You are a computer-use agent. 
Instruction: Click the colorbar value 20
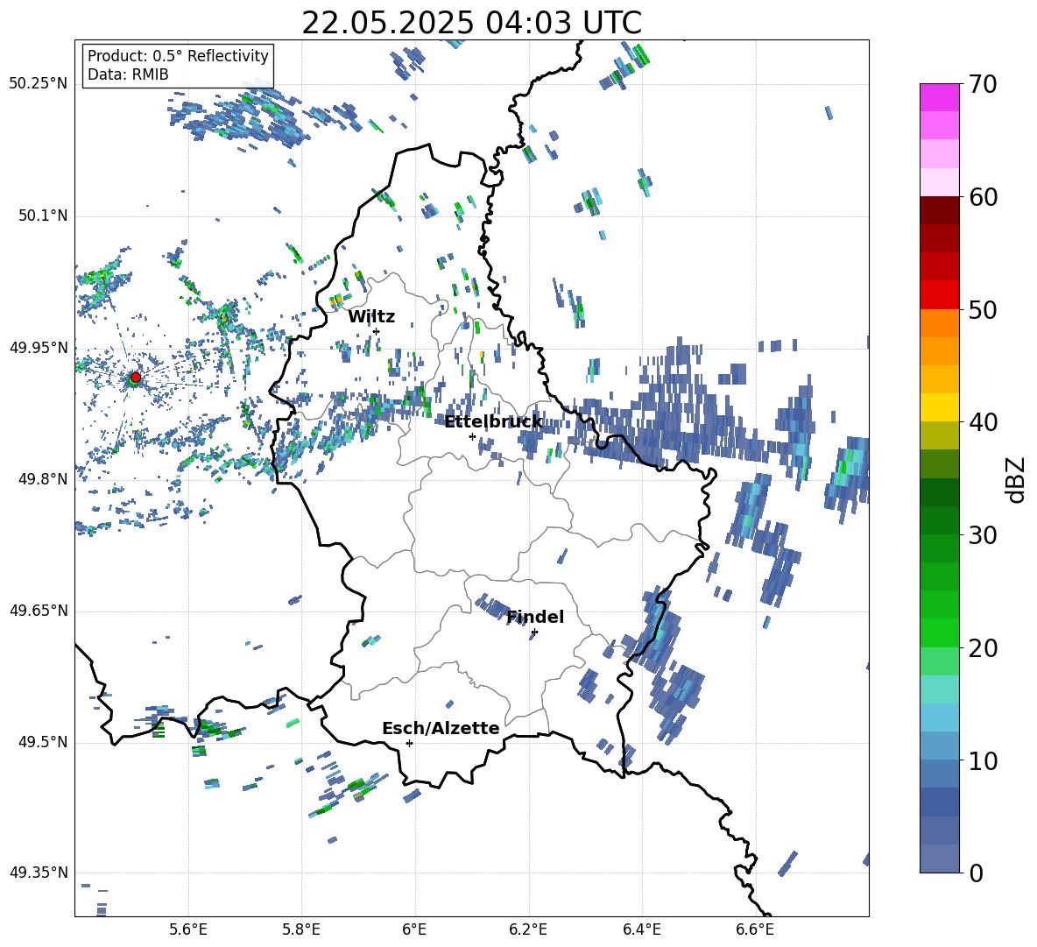pos(983,647)
